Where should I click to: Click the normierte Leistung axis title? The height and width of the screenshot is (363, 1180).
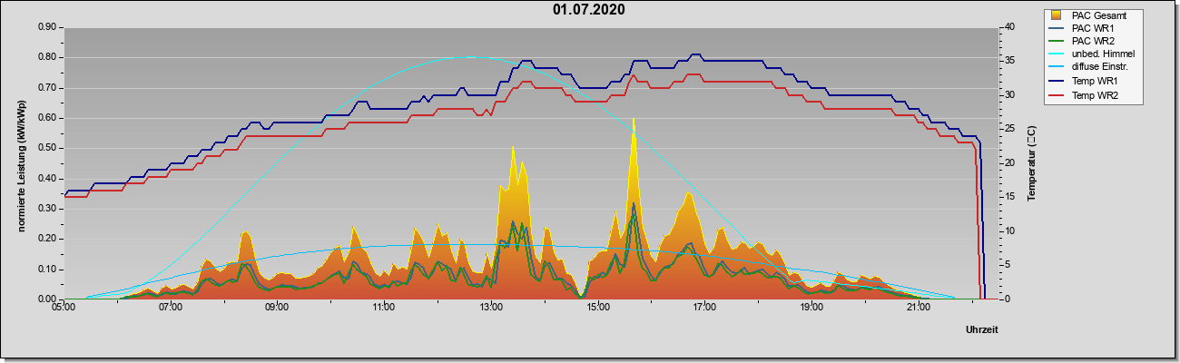click(21, 163)
